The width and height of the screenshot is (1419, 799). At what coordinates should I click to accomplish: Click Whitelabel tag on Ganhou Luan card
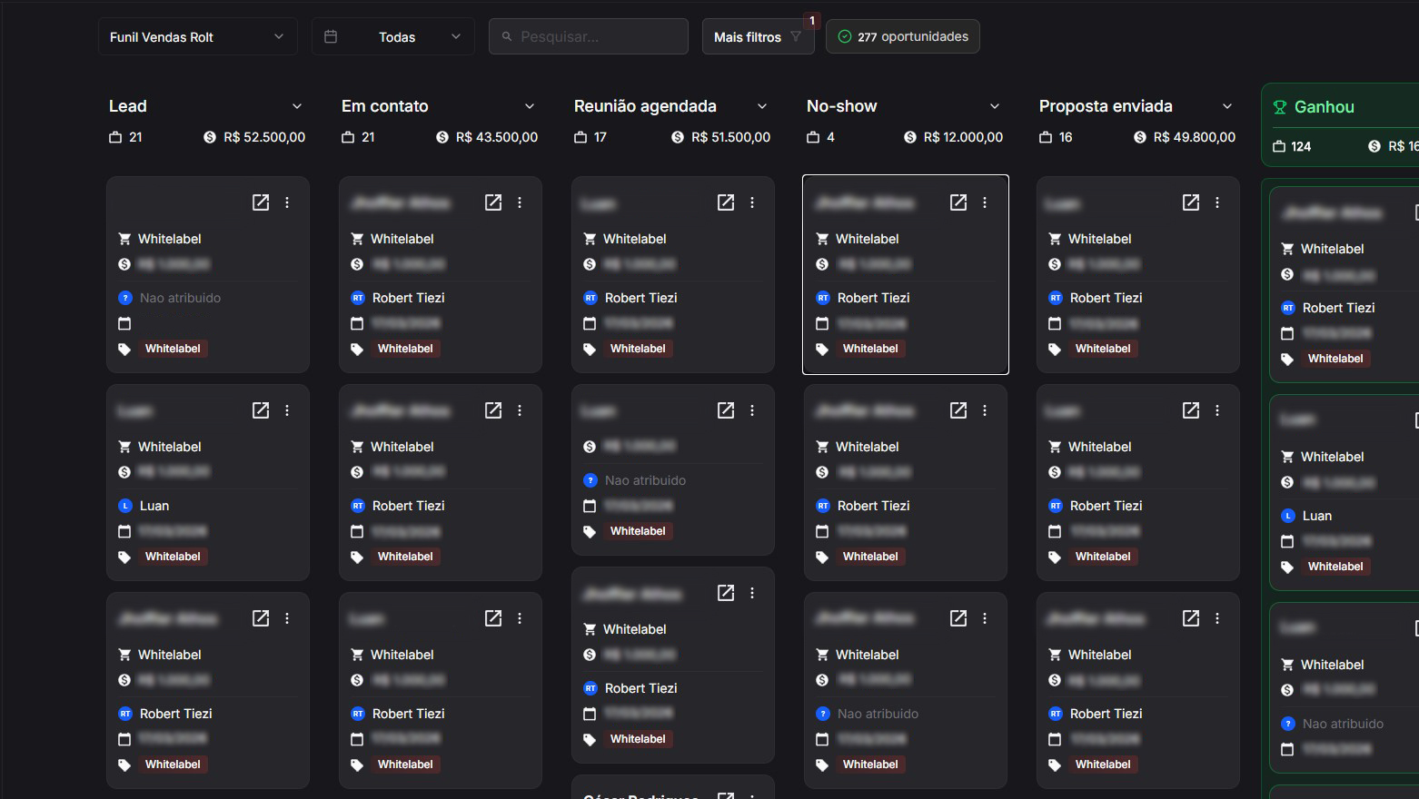[1335, 567]
